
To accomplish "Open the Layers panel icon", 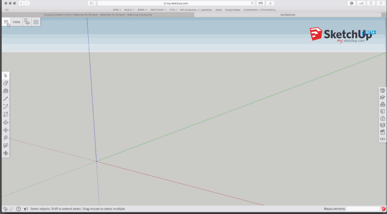I will pos(383,125).
